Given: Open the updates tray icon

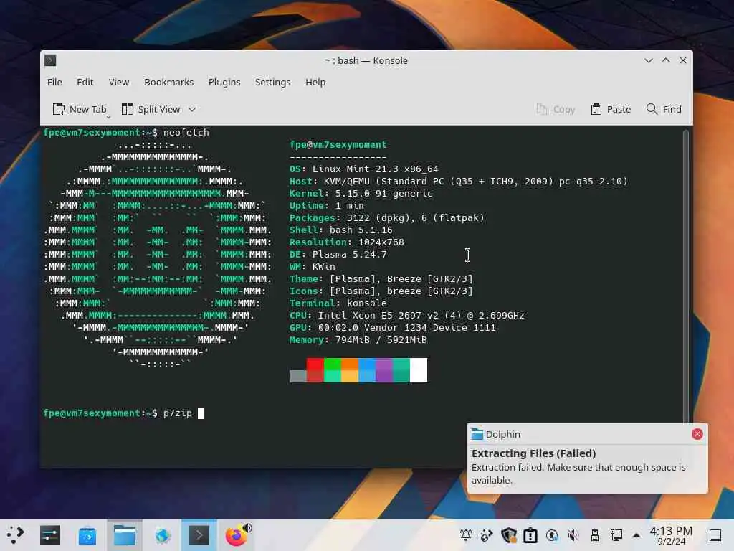Looking at the screenshot, I should 552,535.
